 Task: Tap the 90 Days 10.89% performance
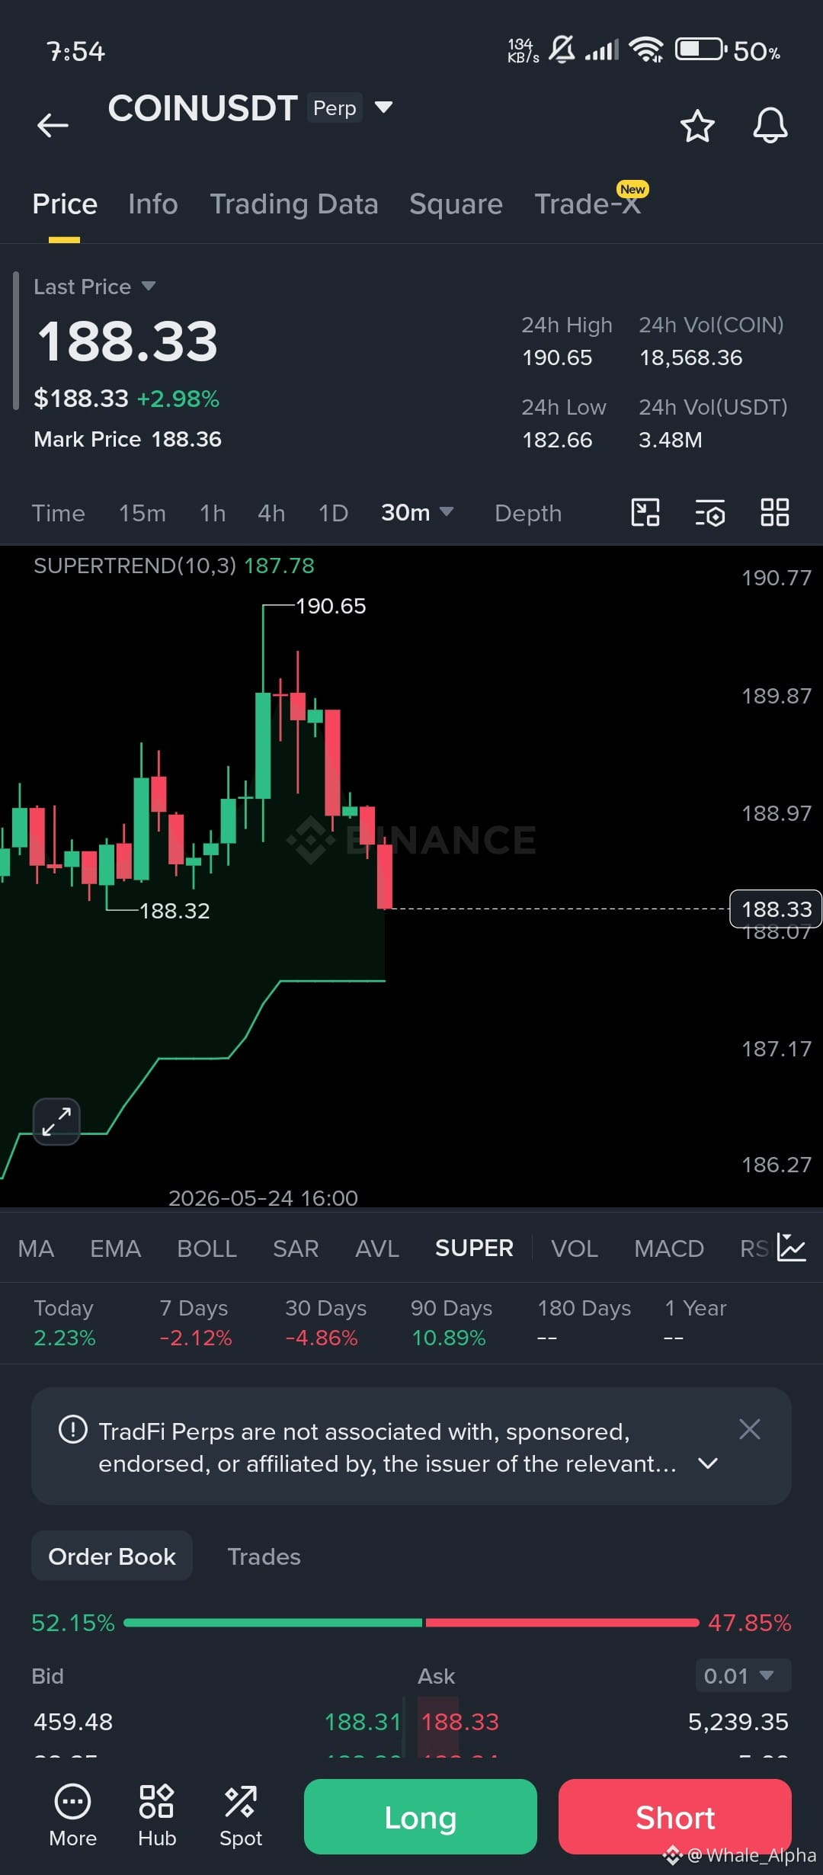click(451, 1322)
